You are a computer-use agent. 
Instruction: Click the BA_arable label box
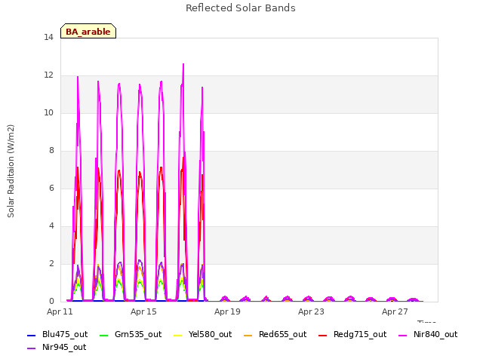[x=88, y=31]
